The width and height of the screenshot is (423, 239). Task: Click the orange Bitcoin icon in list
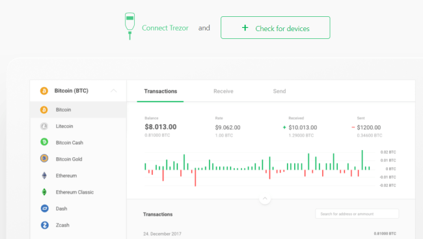pos(44,110)
